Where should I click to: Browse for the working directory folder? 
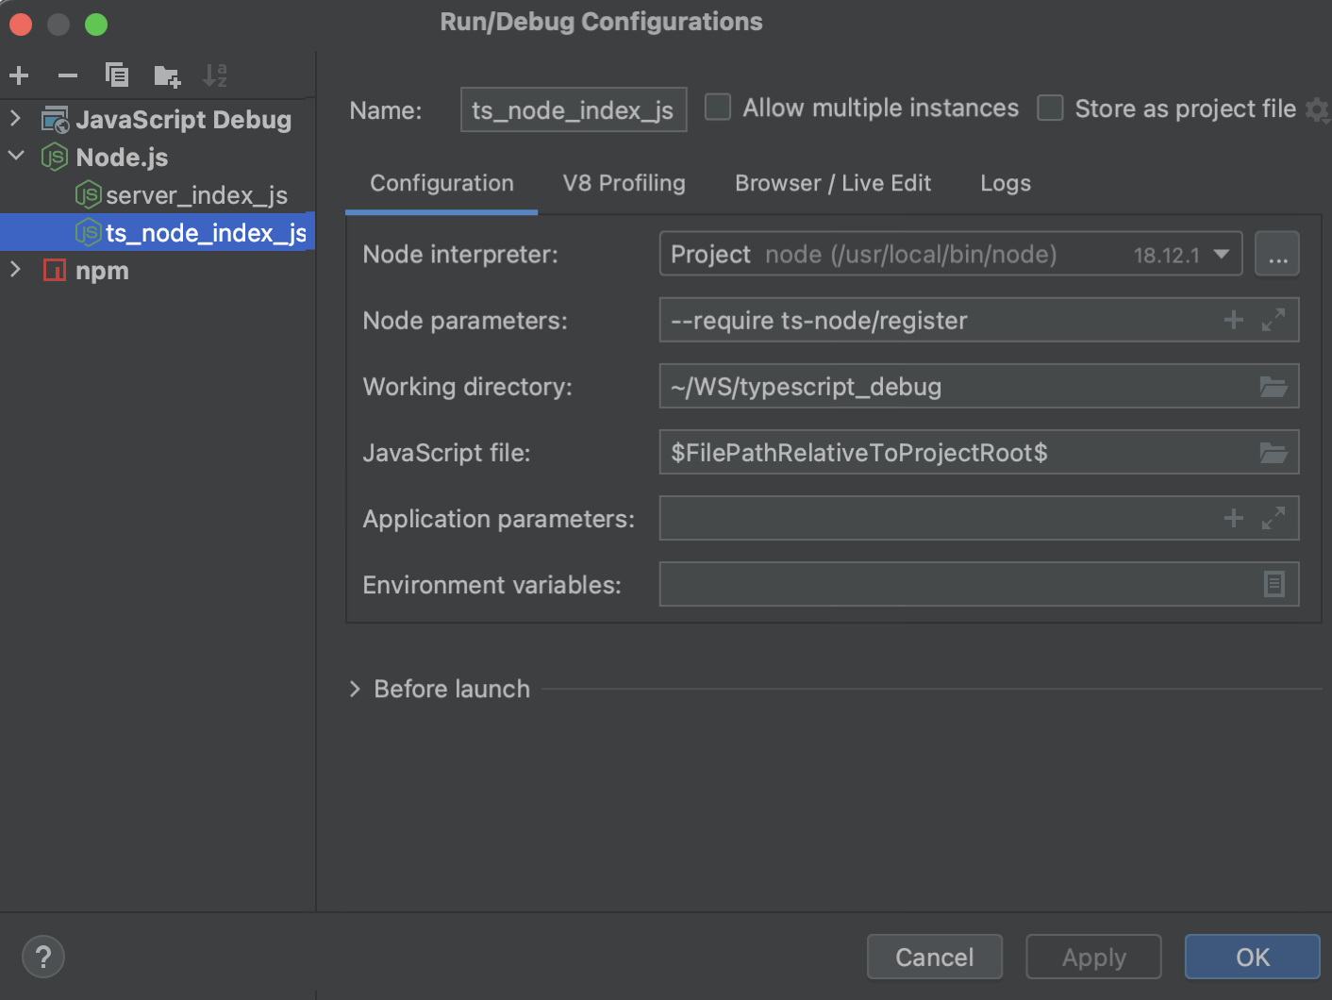point(1274,387)
